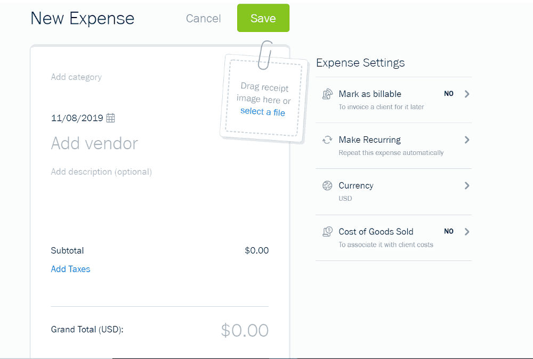Expand the Cost of Goods Sold chevron

(467, 232)
